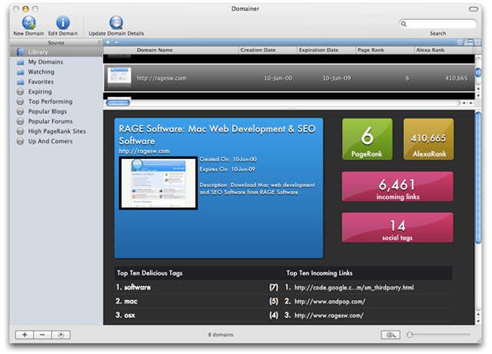The image size is (492, 354).
Task: Click the remove button below the Source list
Action: 42,335
